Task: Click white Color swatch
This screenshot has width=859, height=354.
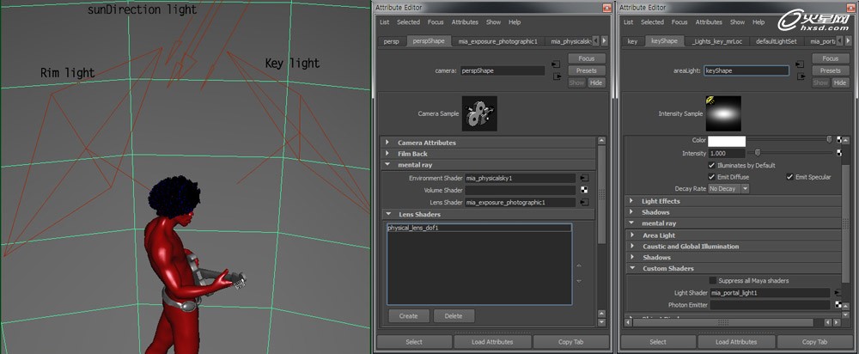Action: click(727, 141)
